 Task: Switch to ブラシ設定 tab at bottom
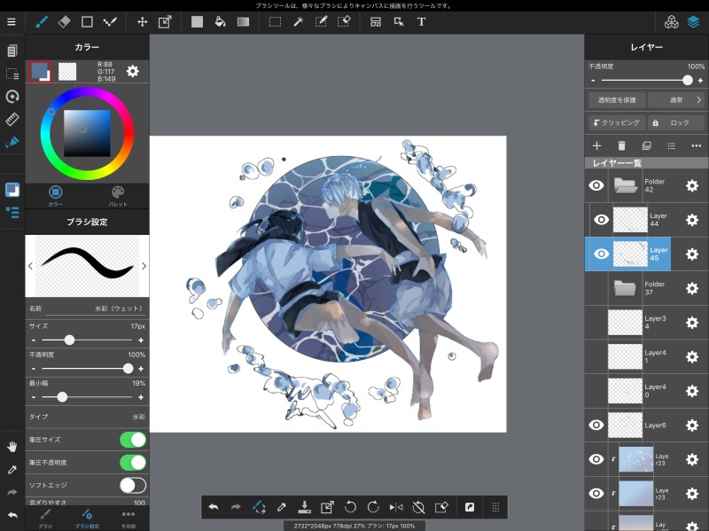coord(87,519)
